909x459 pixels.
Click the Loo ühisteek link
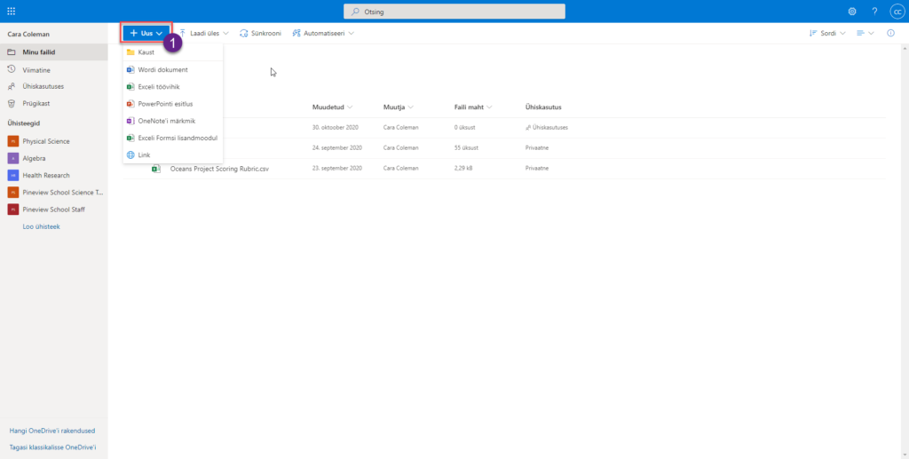point(41,226)
